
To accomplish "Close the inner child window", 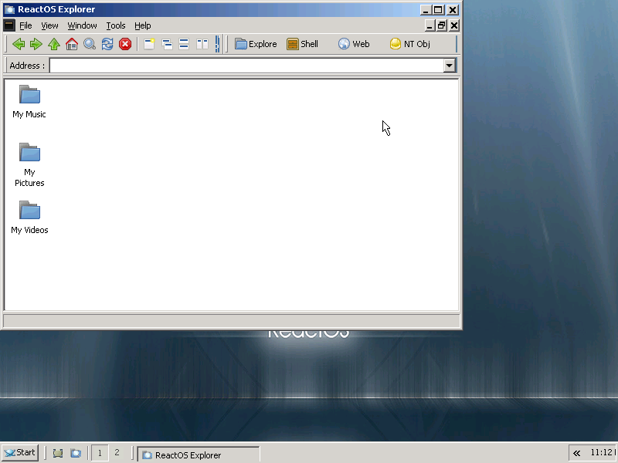I will tap(454, 25).
